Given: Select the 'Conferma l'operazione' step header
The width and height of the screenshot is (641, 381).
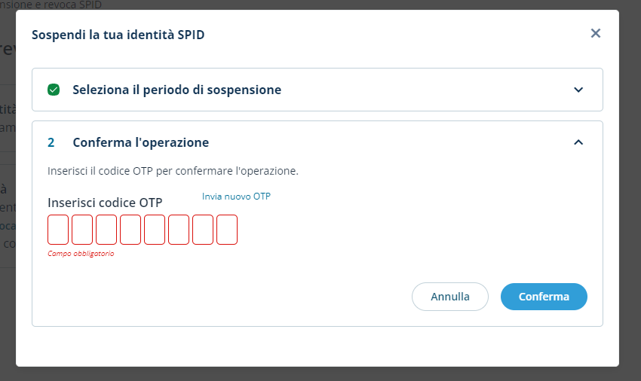Looking at the screenshot, I should (140, 142).
